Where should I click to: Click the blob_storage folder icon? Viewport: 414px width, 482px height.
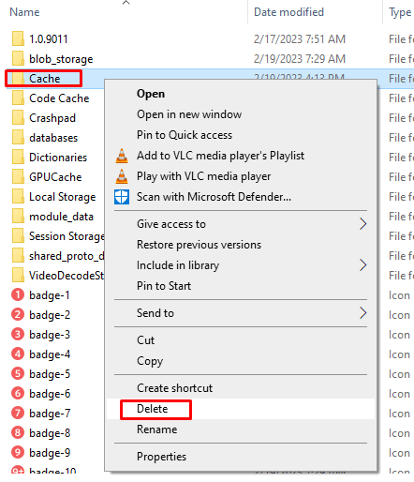(18, 59)
